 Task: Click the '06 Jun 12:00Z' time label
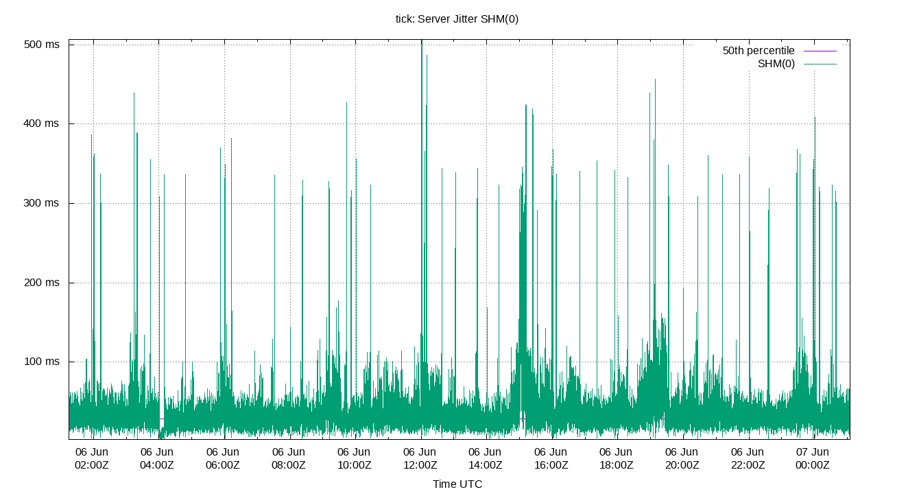420,458
